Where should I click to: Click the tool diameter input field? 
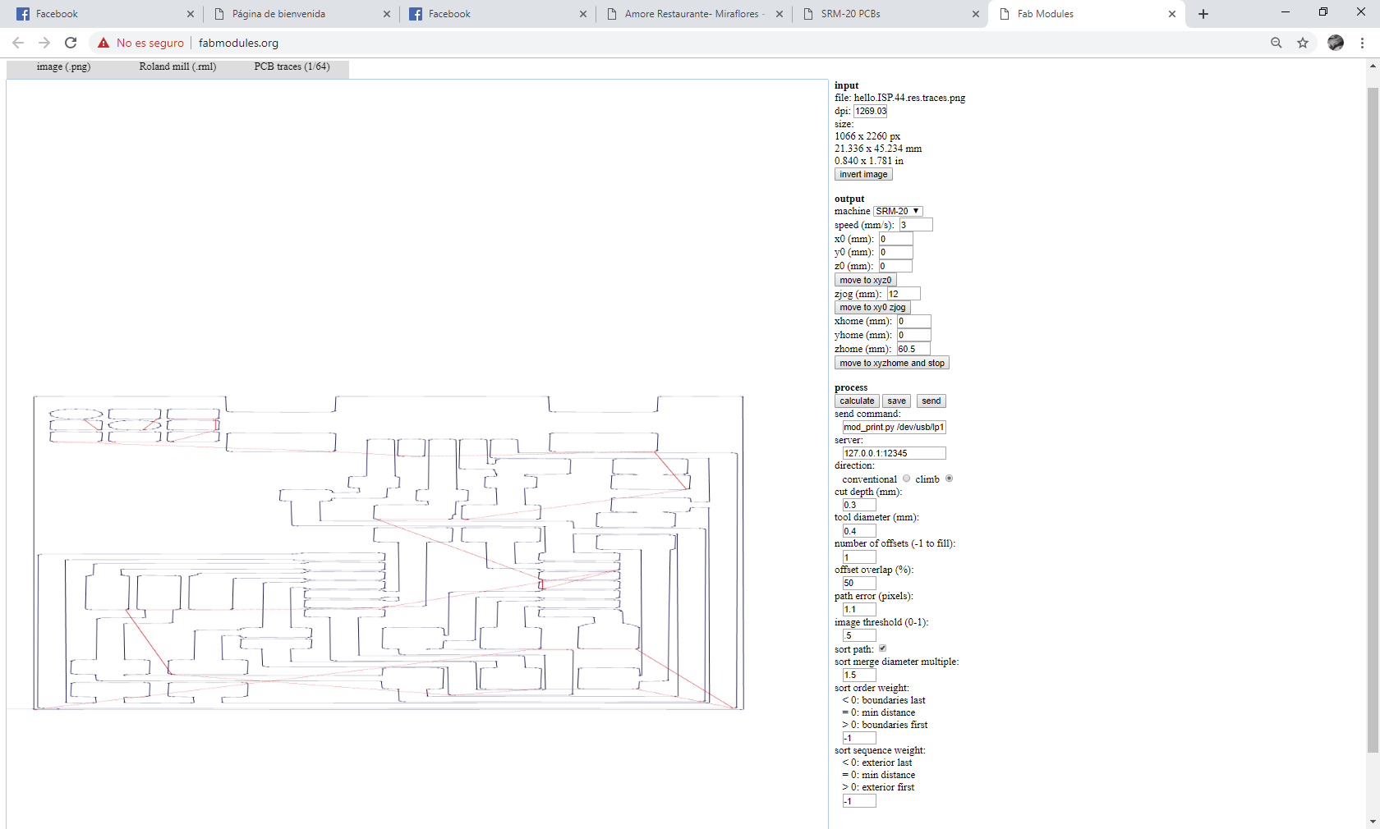pyautogui.click(x=859, y=531)
